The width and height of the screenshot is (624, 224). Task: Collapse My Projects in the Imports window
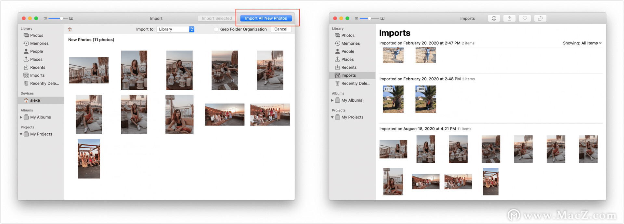click(x=332, y=117)
